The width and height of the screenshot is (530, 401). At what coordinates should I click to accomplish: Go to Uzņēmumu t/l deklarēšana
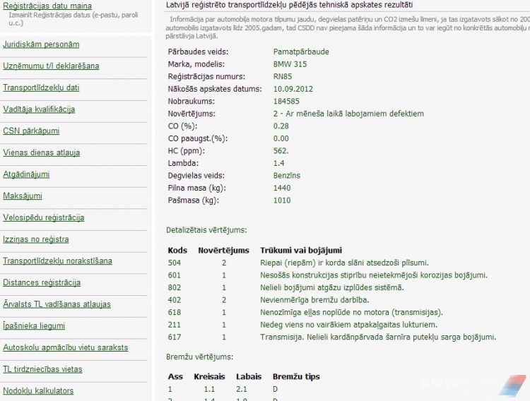pos(51,66)
